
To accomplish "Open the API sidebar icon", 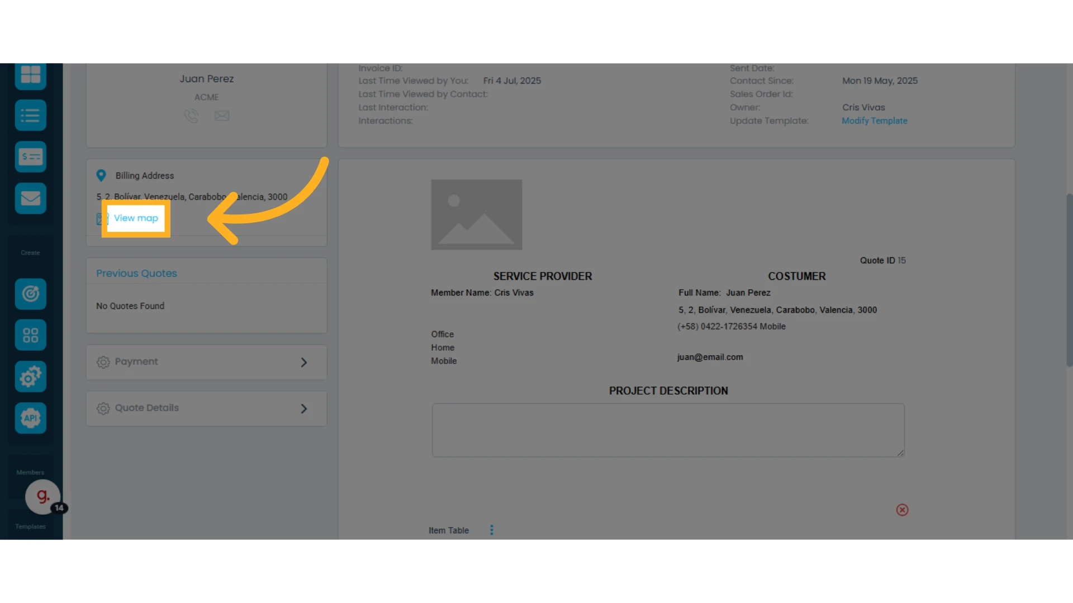I will pos(30,418).
